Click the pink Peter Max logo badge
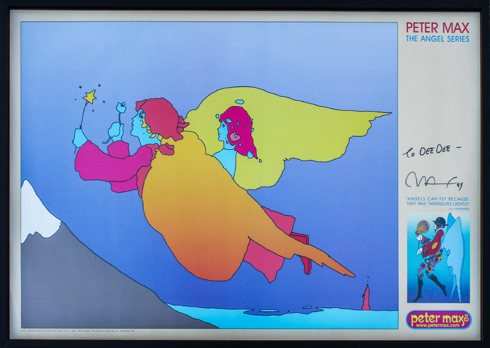The image size is (490, 348). click(439, 319)
